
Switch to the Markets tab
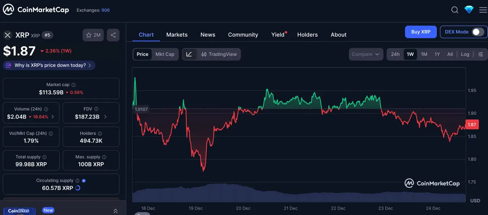pyautogui.click(x=177, y=35)
